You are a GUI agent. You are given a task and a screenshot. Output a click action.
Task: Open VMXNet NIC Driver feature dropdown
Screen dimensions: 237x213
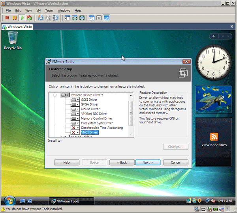[75, 114]
